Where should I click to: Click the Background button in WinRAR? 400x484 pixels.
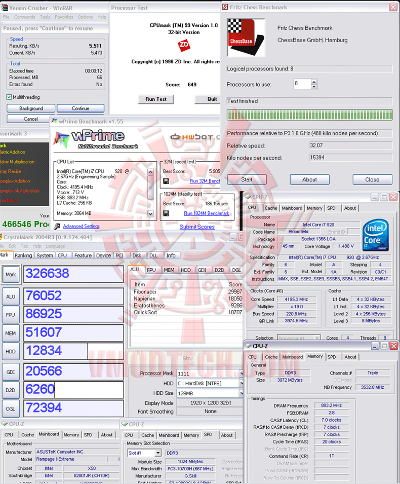click(31, 108)
